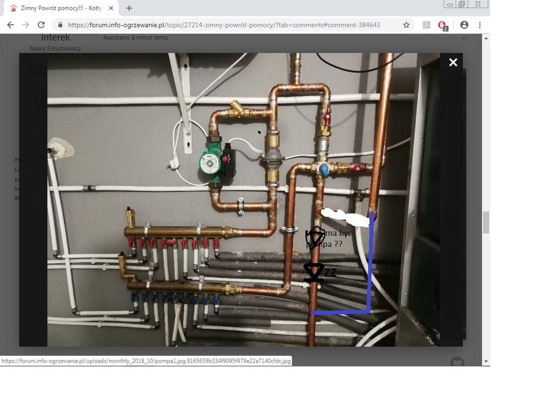The width and height of the screenshot is (539, 403).
Task: Open the Chrome profile avatar
Action: 464,25
